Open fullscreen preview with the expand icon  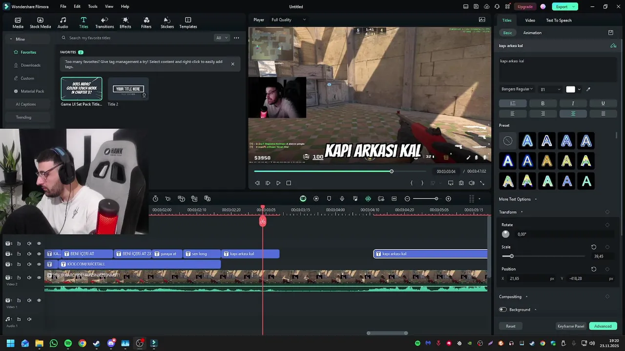(482, 183)
